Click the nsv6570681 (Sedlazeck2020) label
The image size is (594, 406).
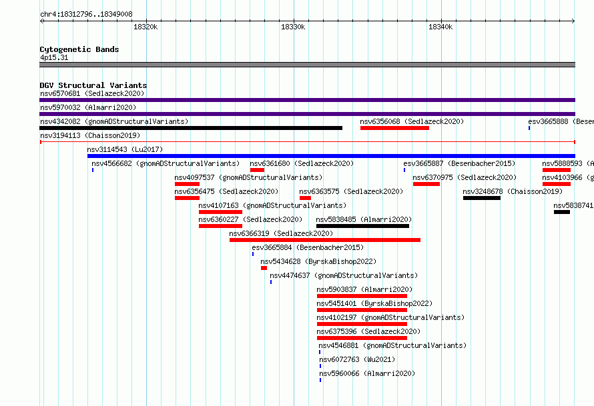click(92, 93)
